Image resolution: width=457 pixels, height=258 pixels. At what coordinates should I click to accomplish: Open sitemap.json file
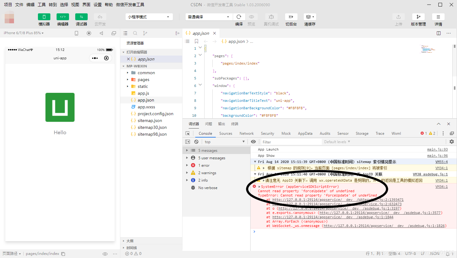150,120
